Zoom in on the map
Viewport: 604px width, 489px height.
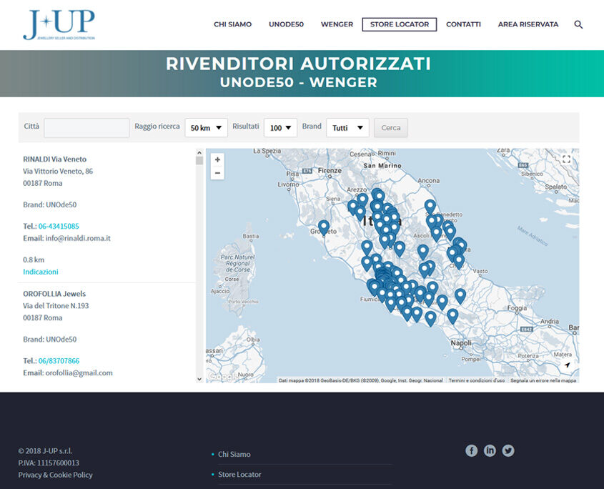tap(217, 159)
